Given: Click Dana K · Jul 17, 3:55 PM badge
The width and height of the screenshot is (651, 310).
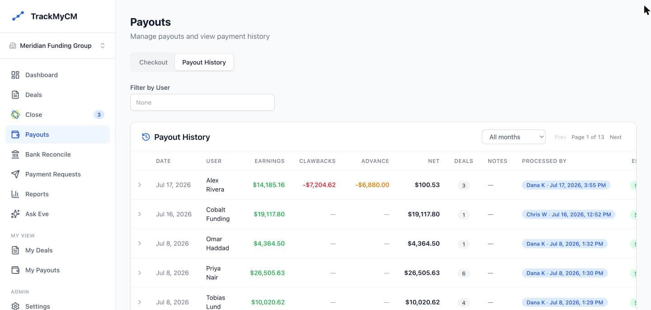Looking at the screenshot, I should coord(566,185).
